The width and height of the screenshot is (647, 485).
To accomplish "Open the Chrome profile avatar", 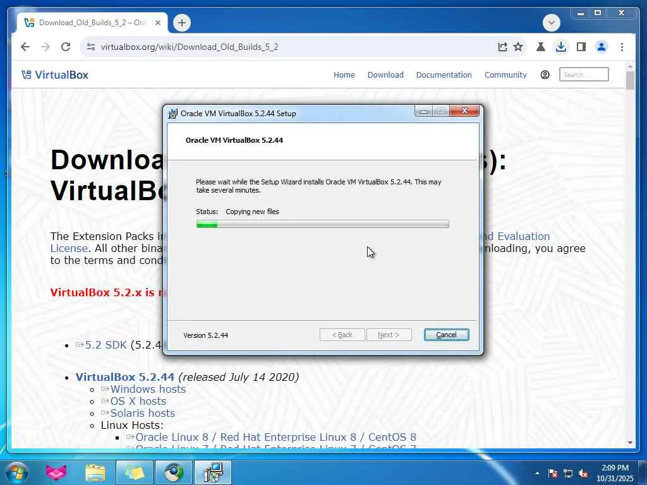I will coord(602,47).
